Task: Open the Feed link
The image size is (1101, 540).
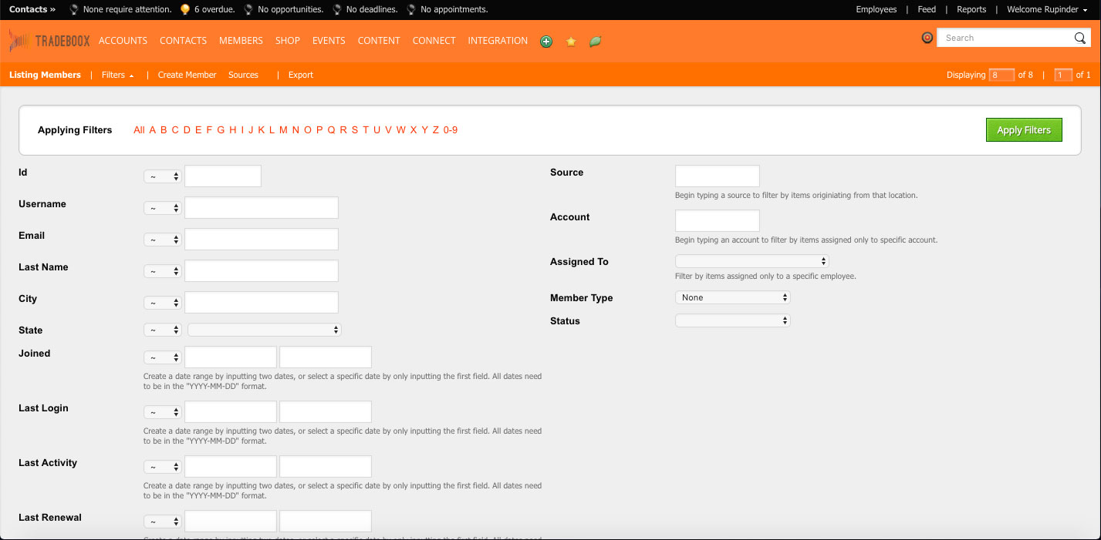Action: point(927,9)
